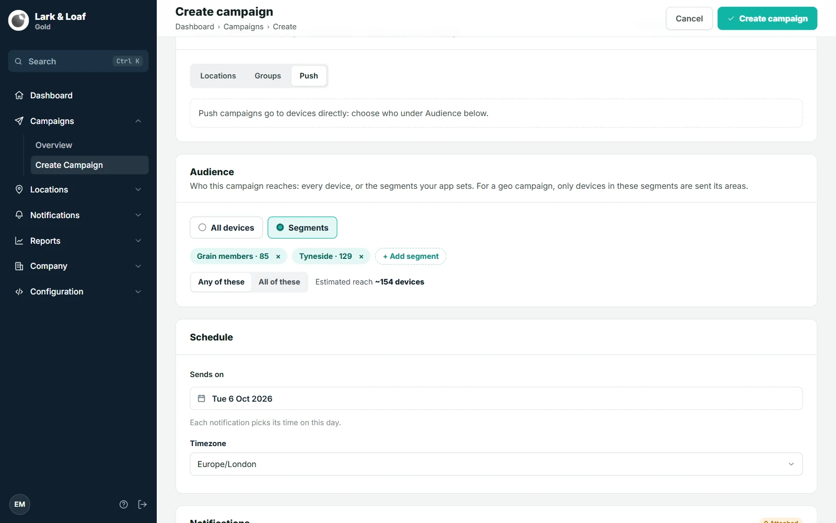Click the Add segment button

(x=411, y=256)
